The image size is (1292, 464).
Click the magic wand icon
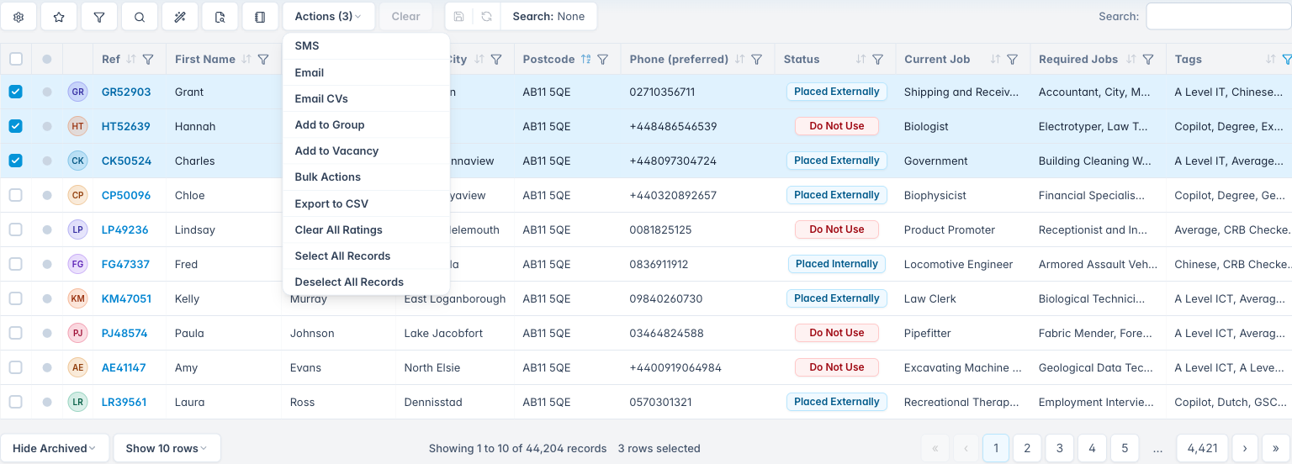(x=180, y=17)
